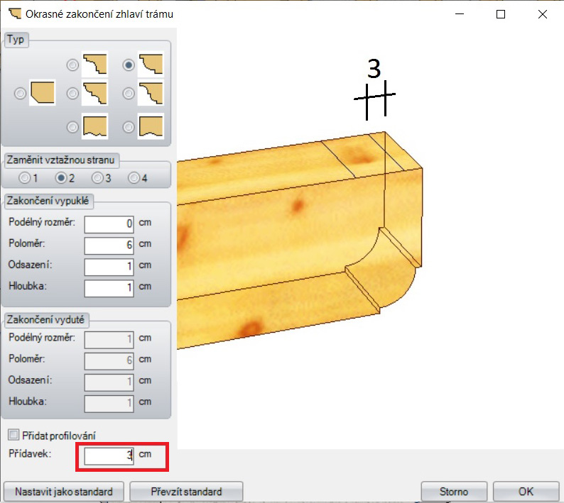Click the top-row left stepped convex profile thumbnail

click(95, 65)
